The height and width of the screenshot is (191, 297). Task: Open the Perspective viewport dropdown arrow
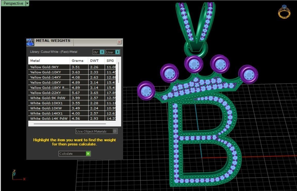tap(27, 3)
